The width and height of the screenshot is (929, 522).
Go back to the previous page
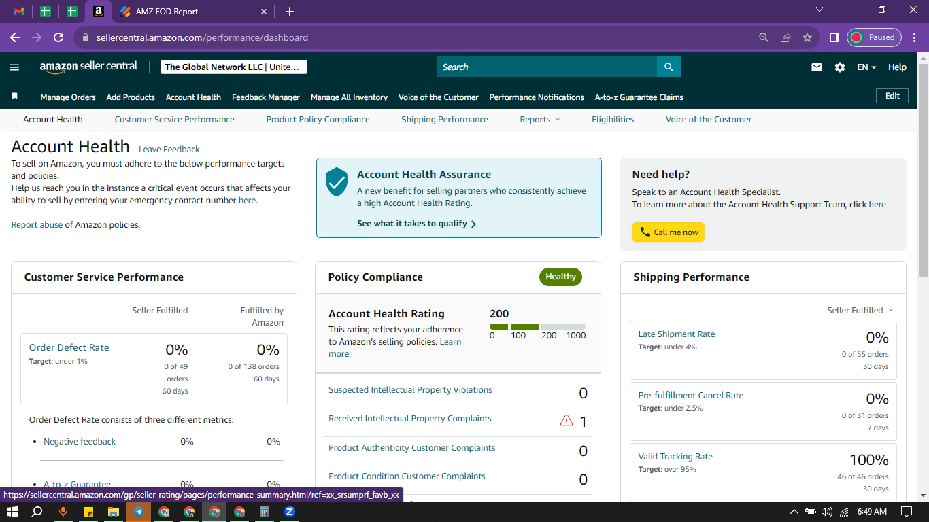(x=15, y=37)
